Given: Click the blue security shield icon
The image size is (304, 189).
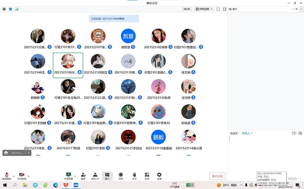Looking at the screenshot, I should coord(10,9).
